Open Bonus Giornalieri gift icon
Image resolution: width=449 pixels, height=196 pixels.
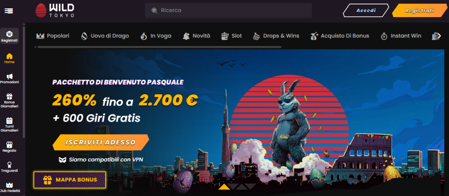click(10, 97)
